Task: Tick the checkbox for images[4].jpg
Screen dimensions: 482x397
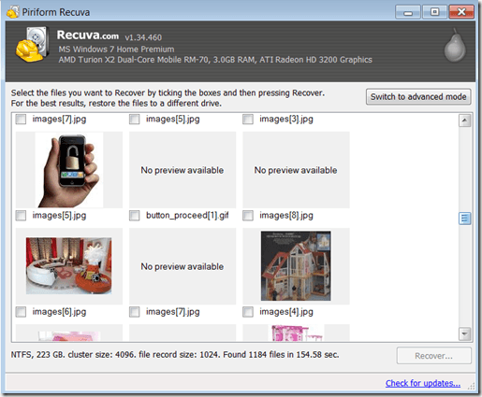Action: click(x=248, y=312)
